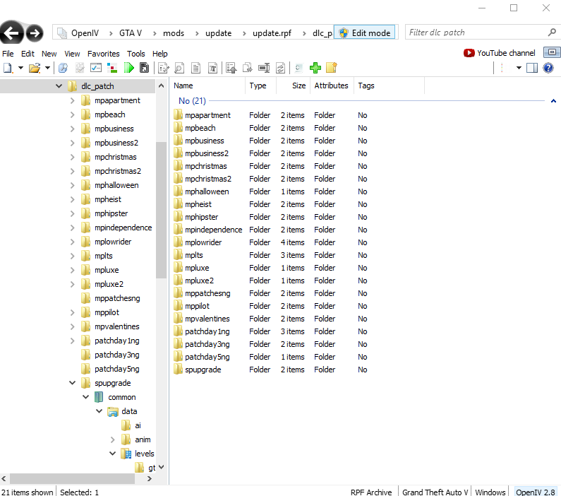
Task: Toggle the window mode button beside YouTube channel
Action: (552, 52)
